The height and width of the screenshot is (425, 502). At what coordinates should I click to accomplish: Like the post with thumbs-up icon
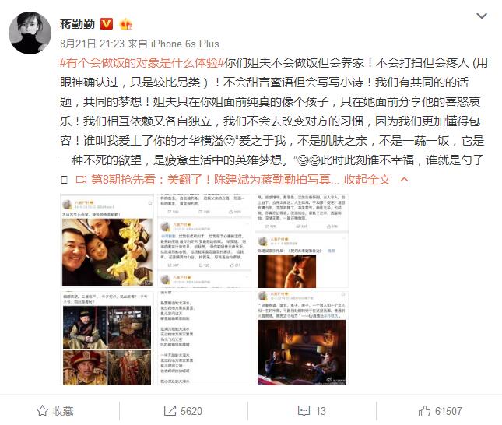tap(424, 411)
